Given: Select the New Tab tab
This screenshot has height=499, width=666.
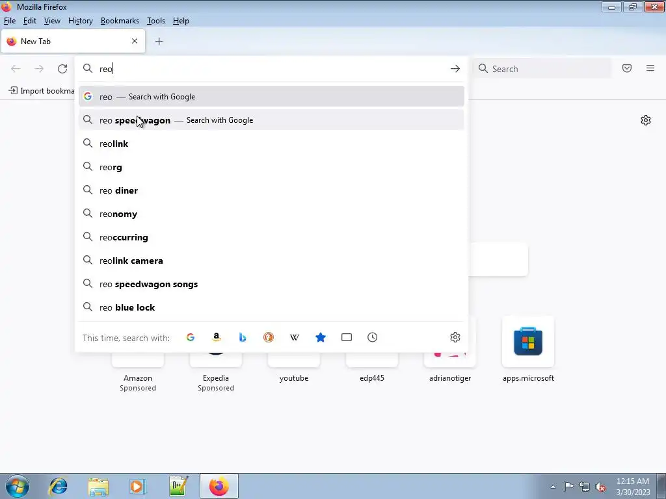Looking at the screenshot, I should coord(73,41).
